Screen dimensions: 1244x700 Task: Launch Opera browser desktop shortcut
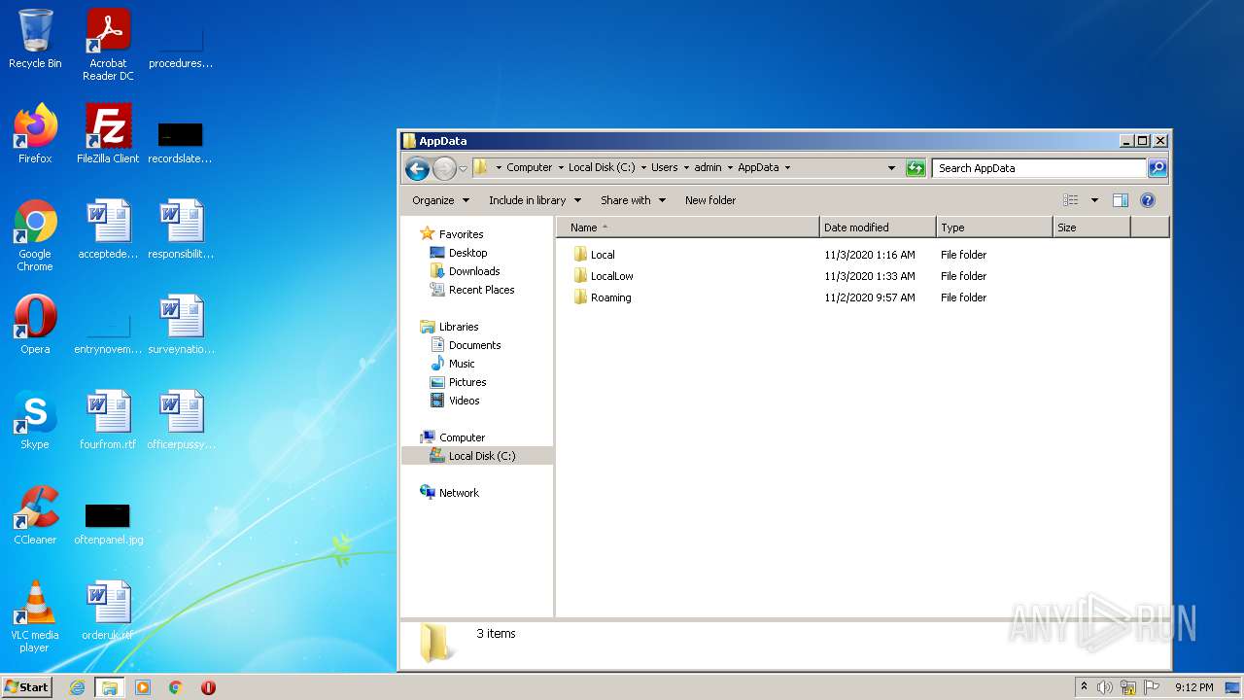[x=35, y=325]
